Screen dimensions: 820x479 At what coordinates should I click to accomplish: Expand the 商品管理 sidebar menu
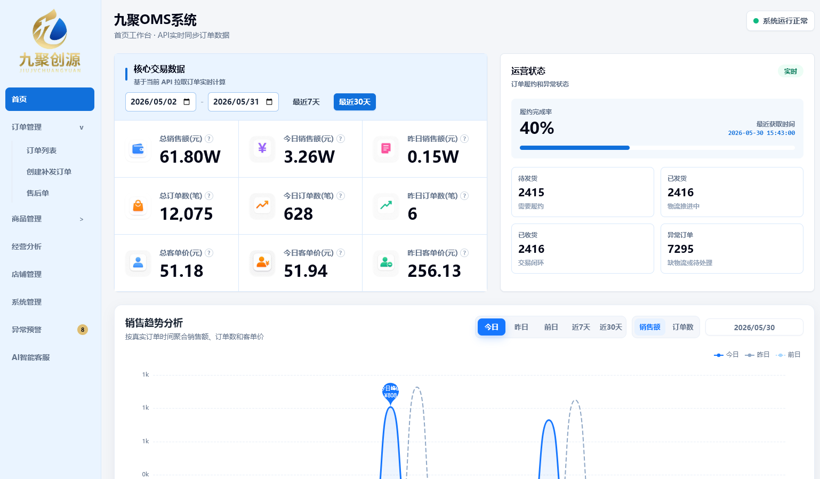50,219
